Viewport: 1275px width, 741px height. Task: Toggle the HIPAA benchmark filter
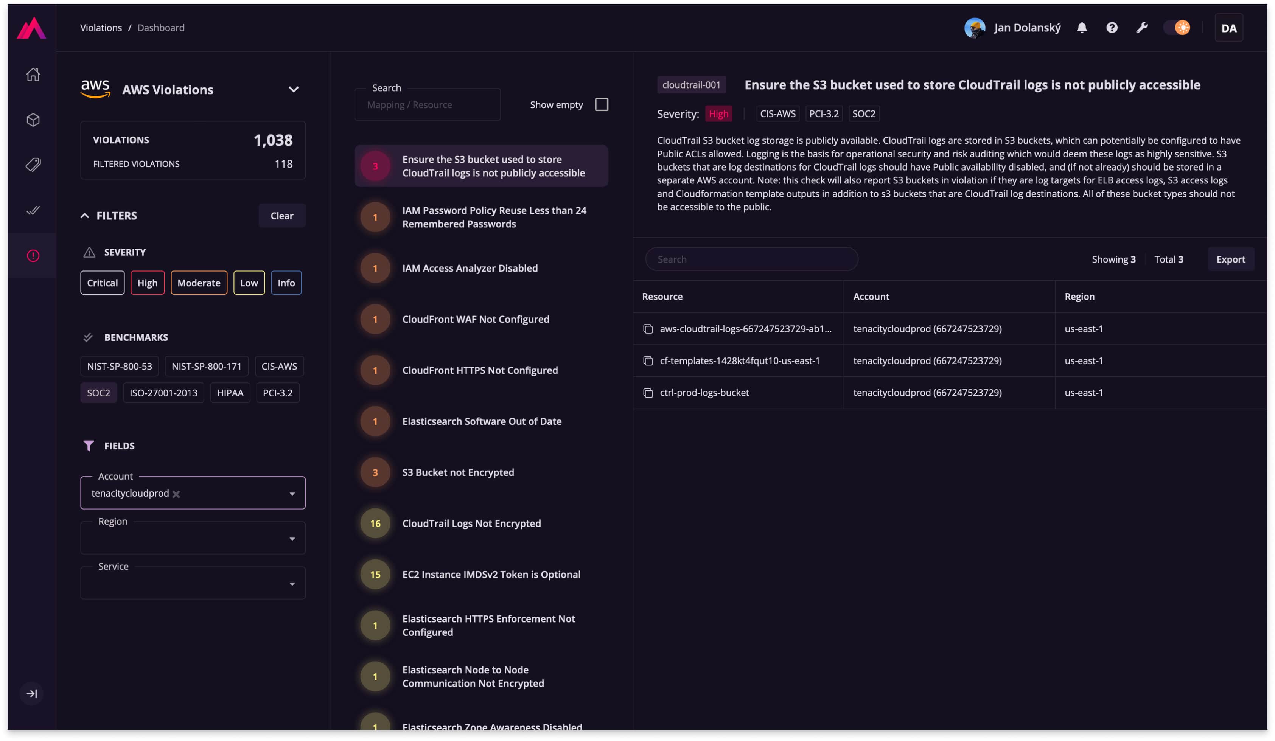(x=230, y=393)
